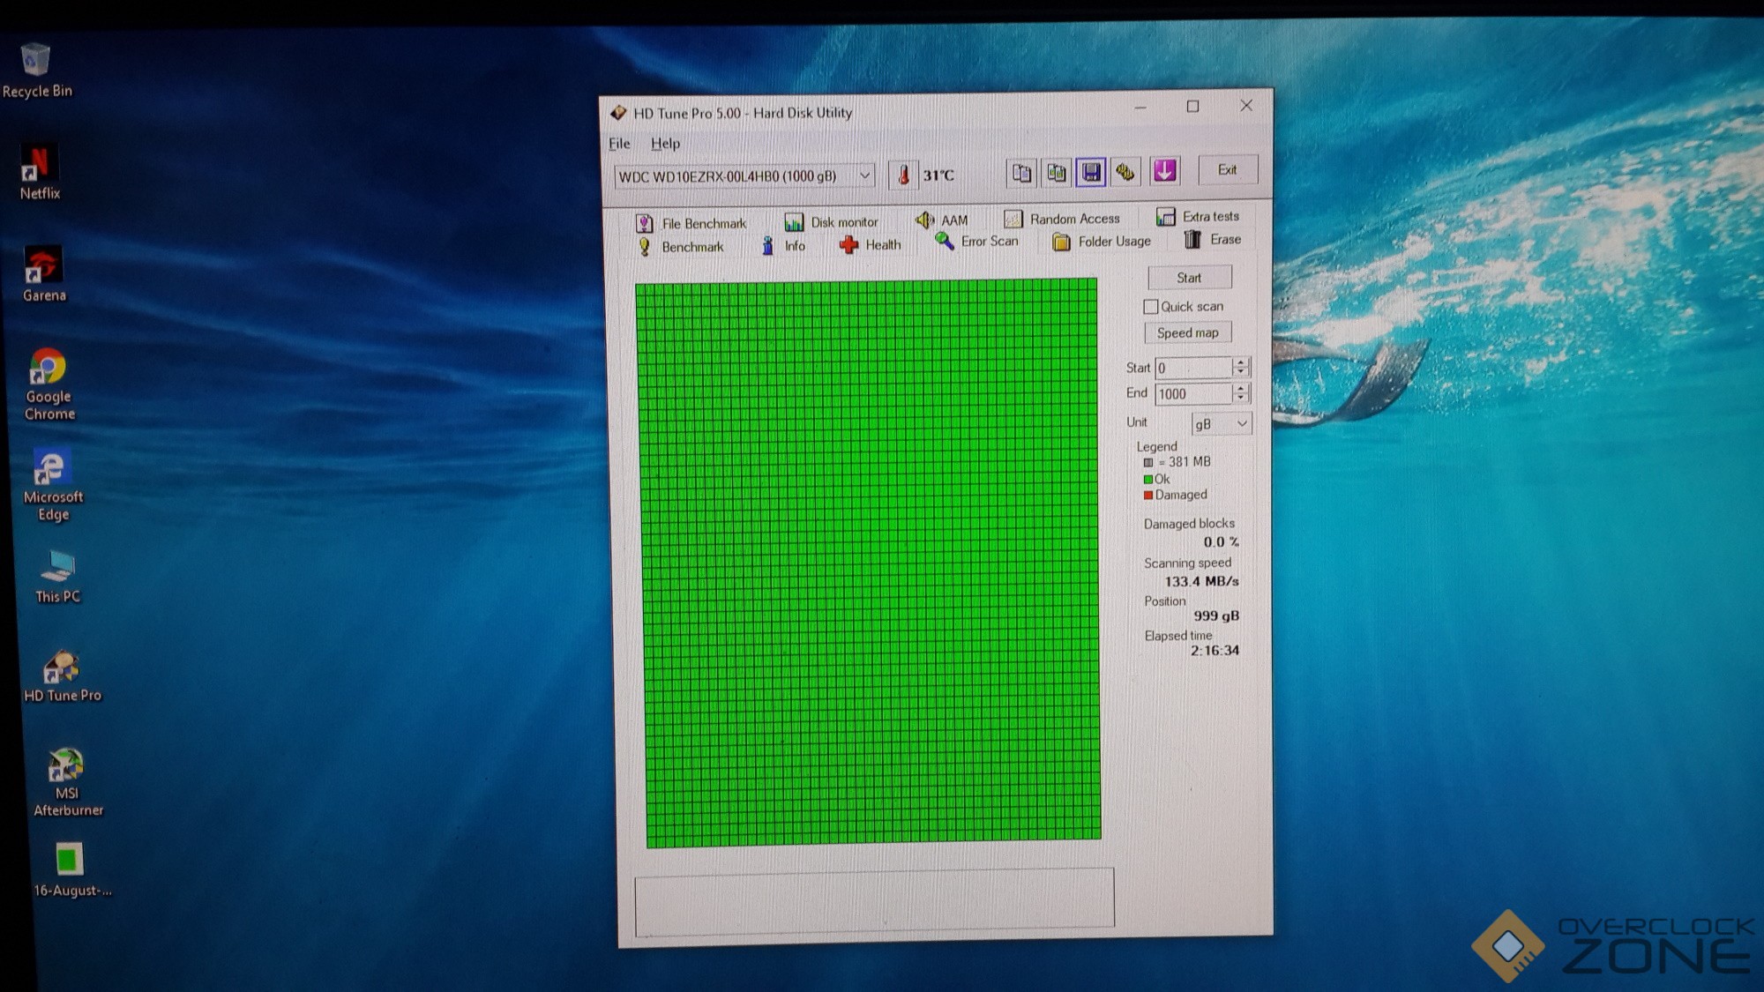Decrease the End value spinner down arrow

(1241, 398)
